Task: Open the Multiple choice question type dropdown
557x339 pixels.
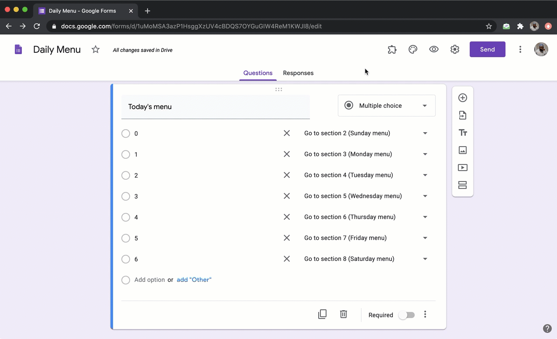Action: pyautogui.click(x=386, y=106)
